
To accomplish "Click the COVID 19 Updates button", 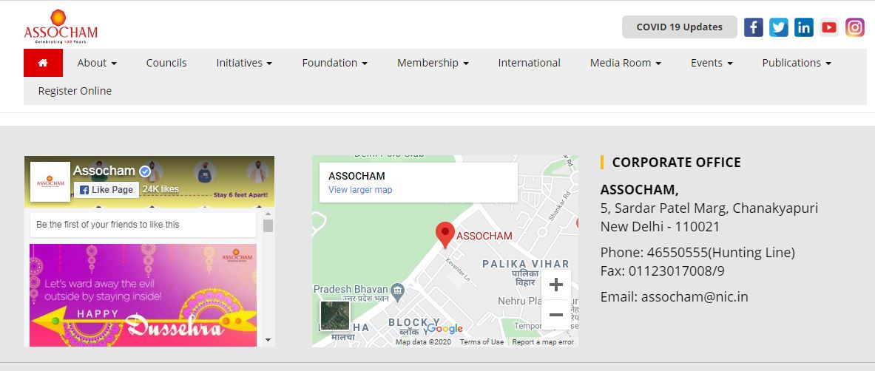I will [x=679, y=27].
